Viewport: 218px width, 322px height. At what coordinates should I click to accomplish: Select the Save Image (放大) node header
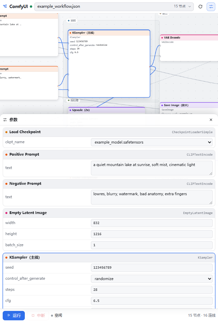tap(189, 105)
